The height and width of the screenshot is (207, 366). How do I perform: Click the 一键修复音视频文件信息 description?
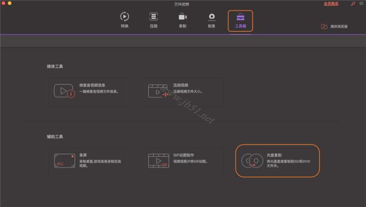point(99,92)
